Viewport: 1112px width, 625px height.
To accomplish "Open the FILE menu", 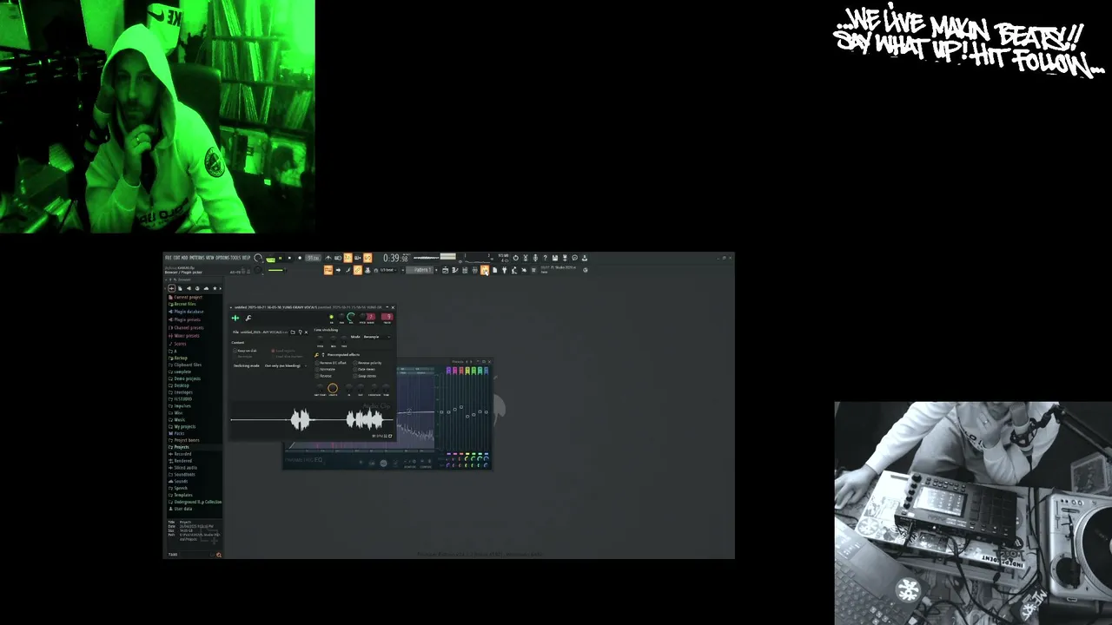I will [x=168, y=258].
